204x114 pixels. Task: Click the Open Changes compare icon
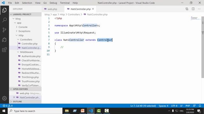click(x=187, y=9)
